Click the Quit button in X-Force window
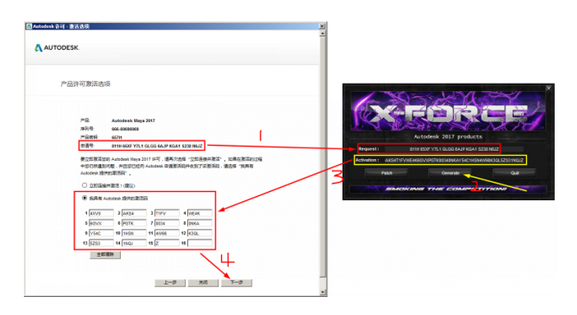Image resolution: width=577 pixels, height=315 pixels. [x=515, y=173]
